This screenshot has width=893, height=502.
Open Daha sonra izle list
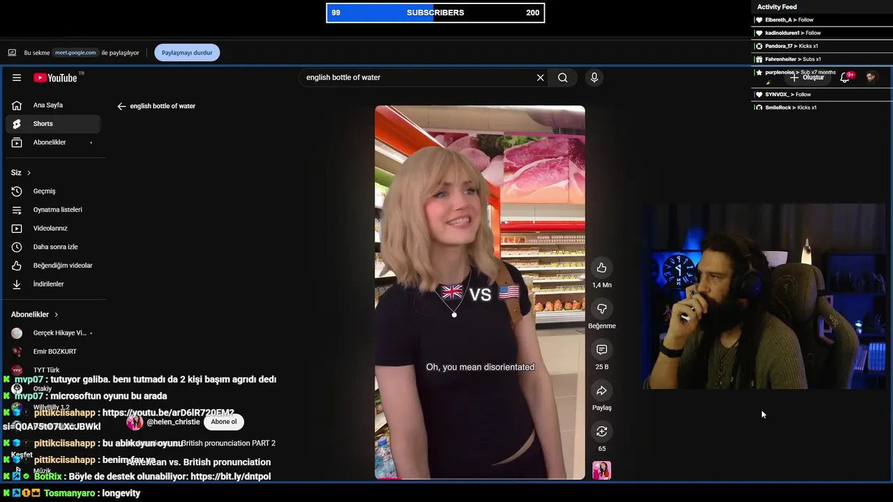[x=52, y=247]
